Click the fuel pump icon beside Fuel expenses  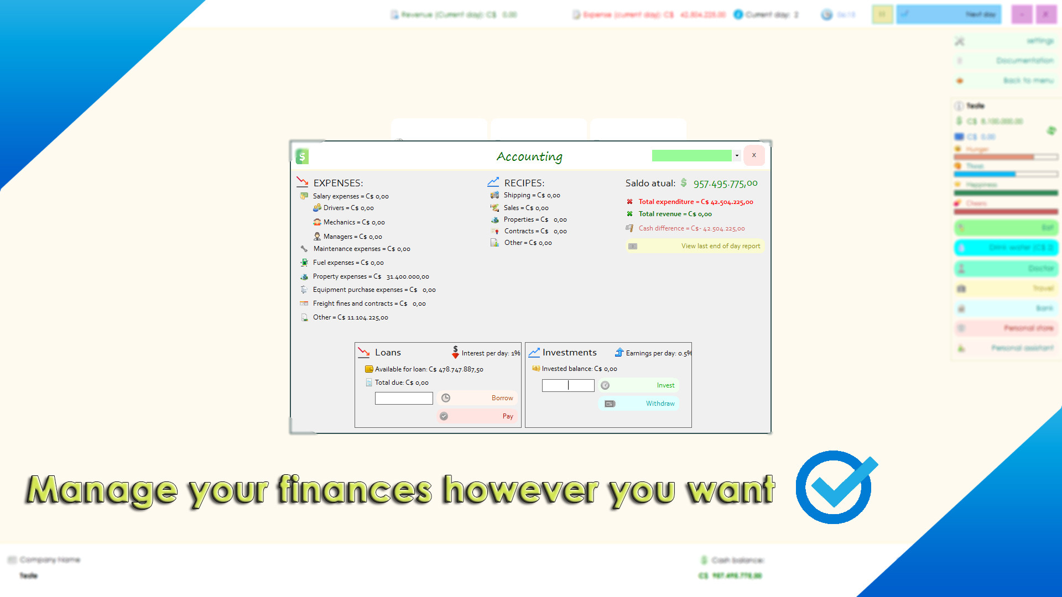(x=304, y=262)
